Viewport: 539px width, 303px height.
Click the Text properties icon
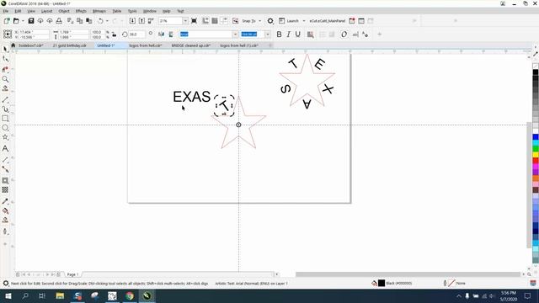365,35
